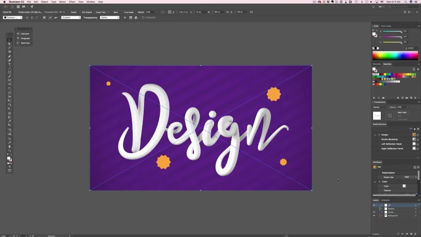
Task: Click the rocket GPU performance icon
Action: click(x=32, y=7)
